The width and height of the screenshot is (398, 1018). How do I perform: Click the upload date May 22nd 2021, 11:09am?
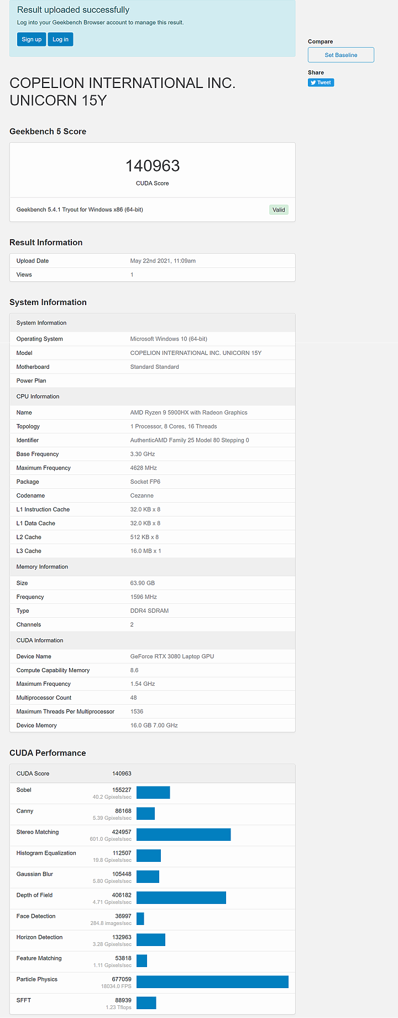[x=163, y=261]
